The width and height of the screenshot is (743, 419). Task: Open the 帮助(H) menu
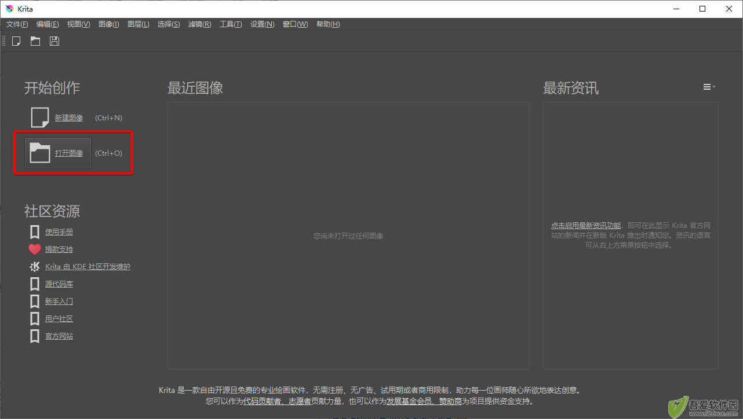328,24
